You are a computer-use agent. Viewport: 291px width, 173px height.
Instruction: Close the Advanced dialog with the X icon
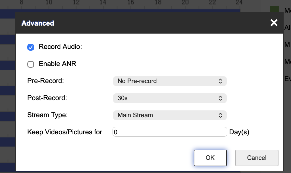point(274,23)
